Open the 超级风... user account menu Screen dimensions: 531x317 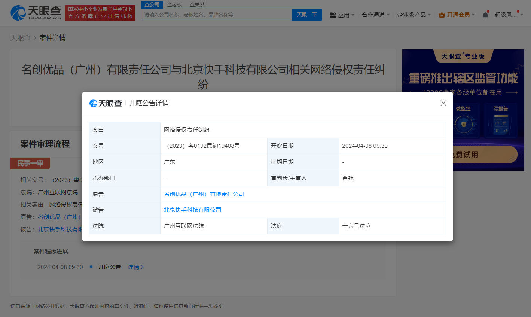[x=509, y=15]
